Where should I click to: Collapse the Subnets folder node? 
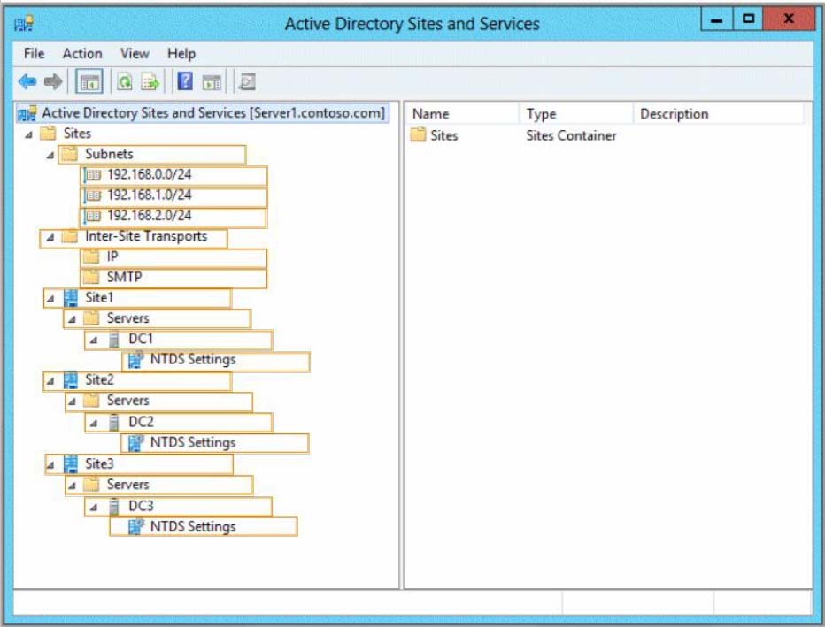50,155
